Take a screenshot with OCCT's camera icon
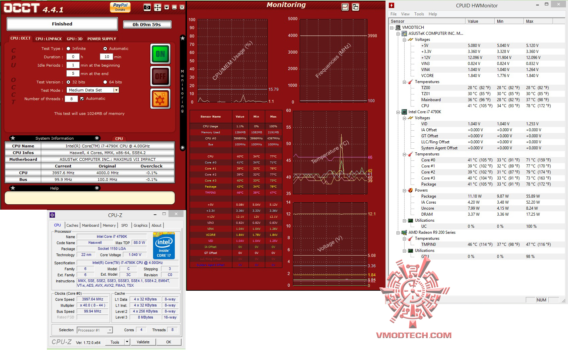The width and height of the screenshot is (568, 351). click(147, 7)
